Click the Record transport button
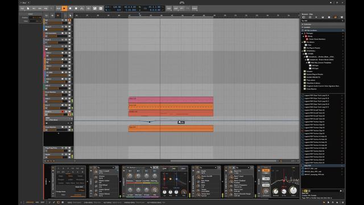The image size is (364, 205). (76, 9)
